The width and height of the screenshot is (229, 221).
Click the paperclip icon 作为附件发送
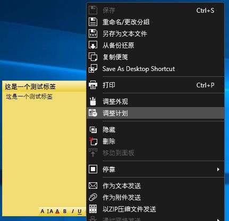point(93,197)
